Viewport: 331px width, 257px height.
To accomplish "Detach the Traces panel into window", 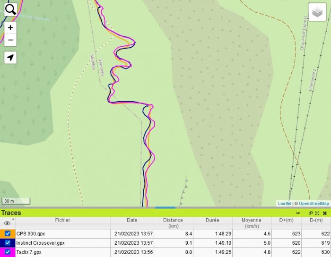I will click(x=311, y=213).
